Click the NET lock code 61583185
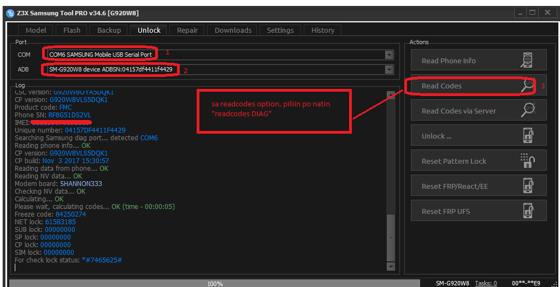560x287 pixels. (x=60, y=222)
